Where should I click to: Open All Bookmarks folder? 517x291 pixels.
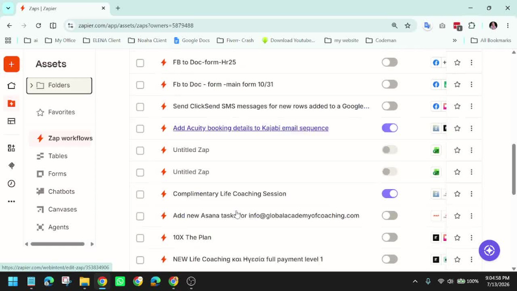point(491,40)
